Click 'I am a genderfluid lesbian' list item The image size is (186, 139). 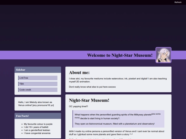tap(37, 130)
